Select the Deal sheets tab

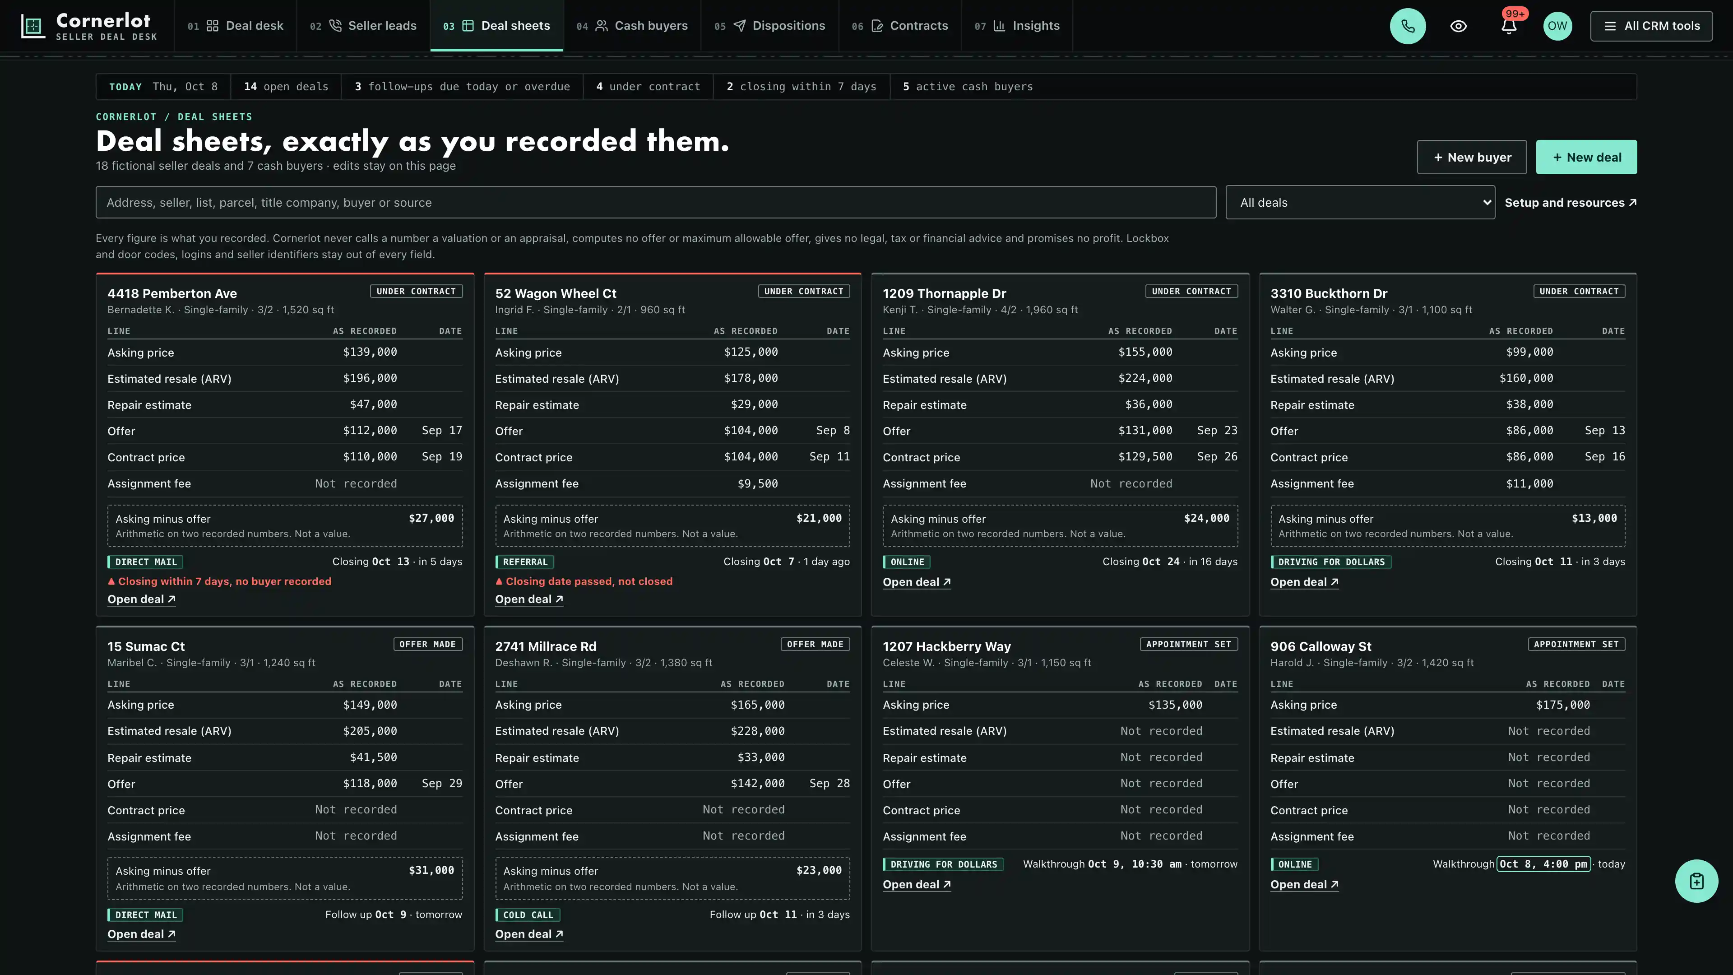click(x=496, y=26)
